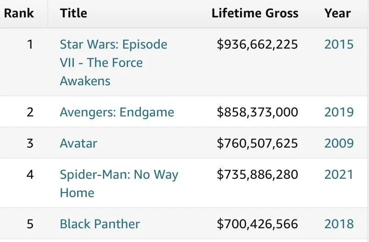Open the 2015 year link
The width and height of the screenshot is (369, 242).
pos(339,44)
